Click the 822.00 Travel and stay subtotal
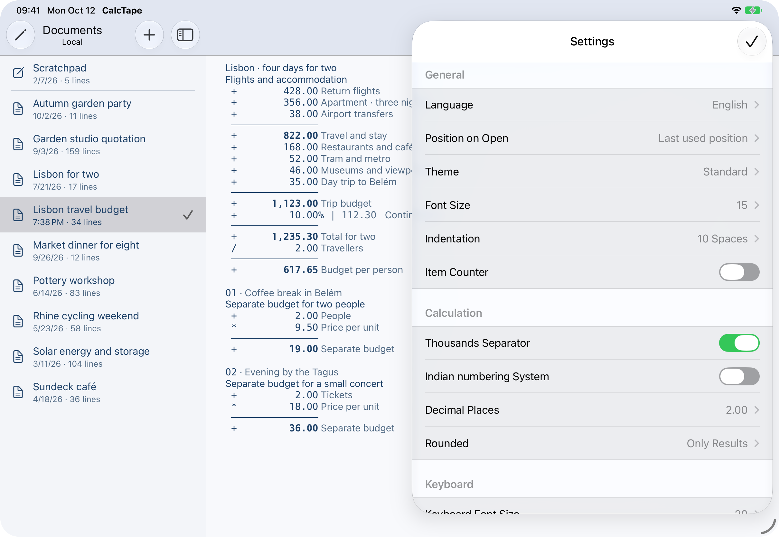 pyautogui.click(x=309, y=136)
